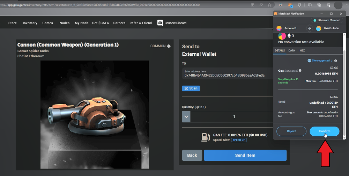Go Back from the send form
The image size is (349, 176).
192,155
